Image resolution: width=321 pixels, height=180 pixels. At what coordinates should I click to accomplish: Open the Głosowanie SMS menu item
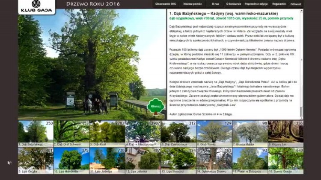tap(165, 4)
